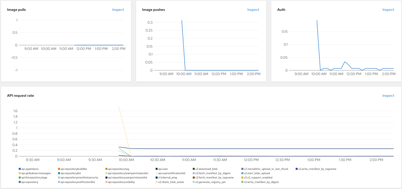This screenshot has width=402, height=189.
Task: Hide the v1.internal_ping series in the legend
Action: 167,178
